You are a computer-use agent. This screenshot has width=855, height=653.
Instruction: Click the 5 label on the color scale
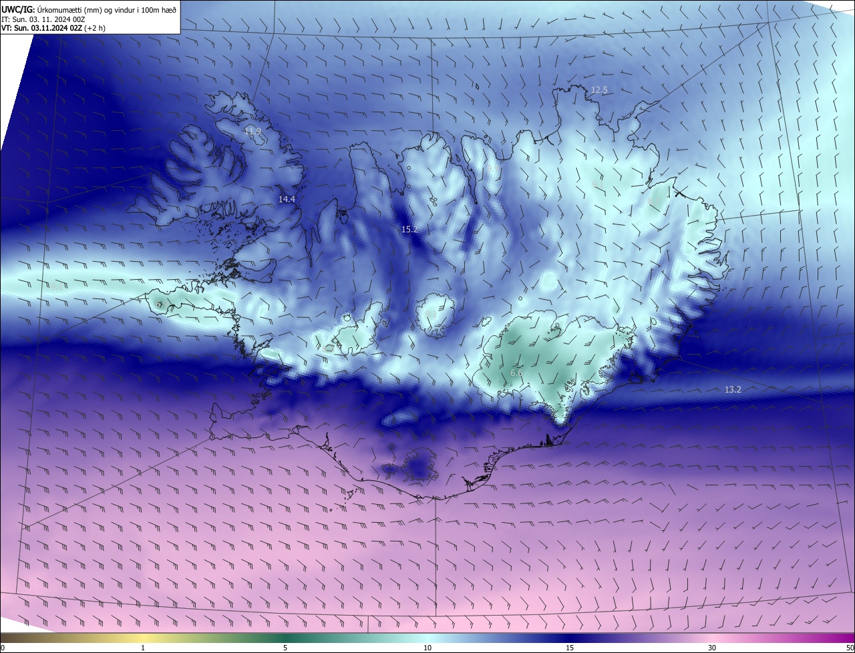click(x=285, y=648)
